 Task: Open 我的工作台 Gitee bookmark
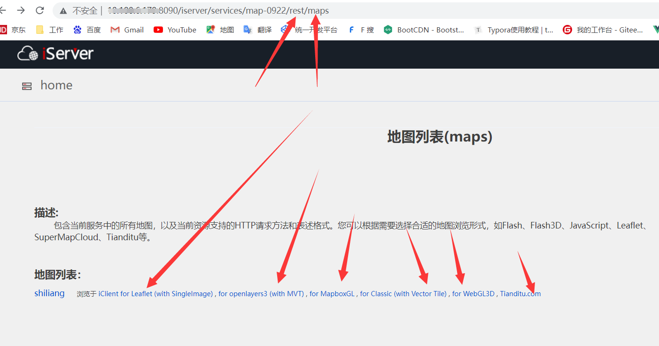[x=603, y=30]
